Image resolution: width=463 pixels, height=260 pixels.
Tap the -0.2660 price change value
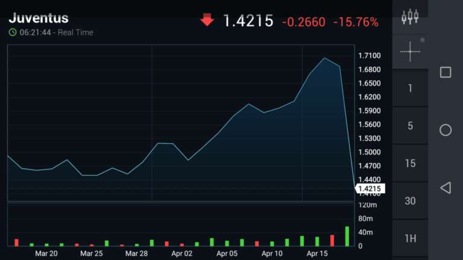coord(303,22)
